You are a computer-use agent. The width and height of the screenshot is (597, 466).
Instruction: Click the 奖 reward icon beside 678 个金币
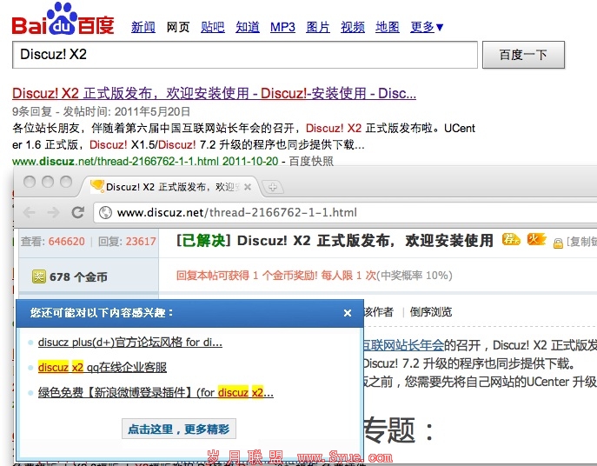39,276
